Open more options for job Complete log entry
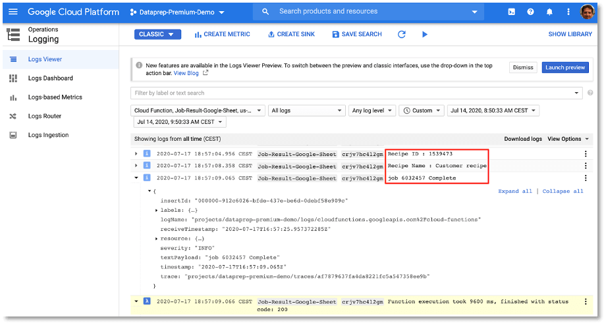Image resolution: width=606 pixels, height=325 pixels. tap(586, 178)
